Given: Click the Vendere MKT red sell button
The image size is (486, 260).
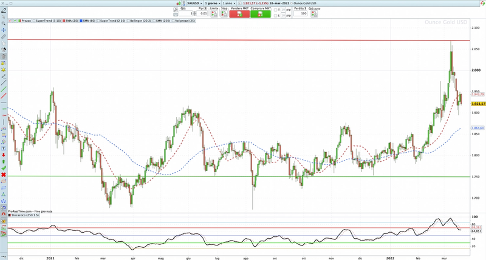Looking at the screenshot, I should 239,14.
